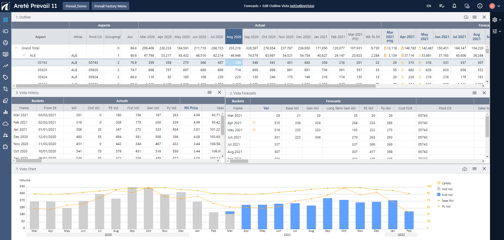Image resolution: width=504 pixels, height=240 pixels.
Task: Click the Prevail_Demo button
Action: [x=76, y=6]
